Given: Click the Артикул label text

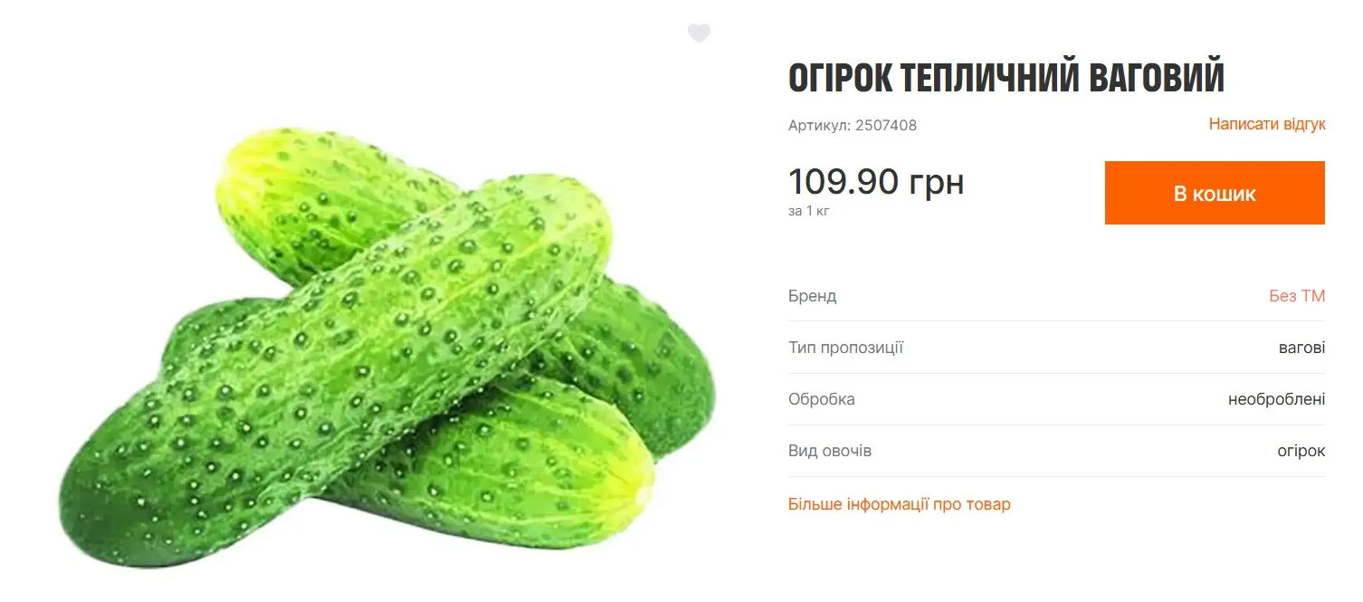Looking at the screenshot, I should pos(819,126).
